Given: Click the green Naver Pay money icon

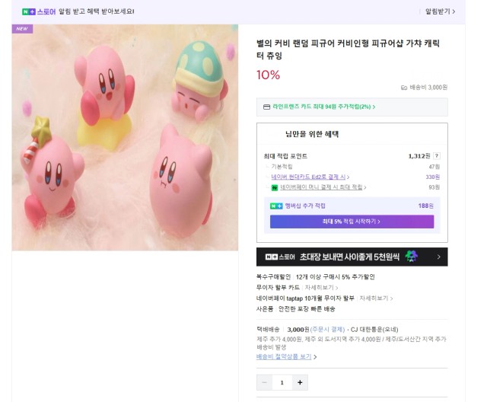Looking at the screenshot, I should click(x=275, y=187).
